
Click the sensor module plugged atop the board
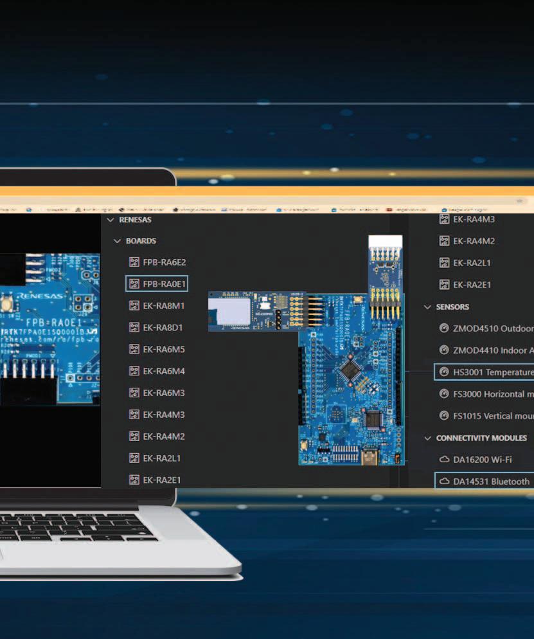[386, 277]
